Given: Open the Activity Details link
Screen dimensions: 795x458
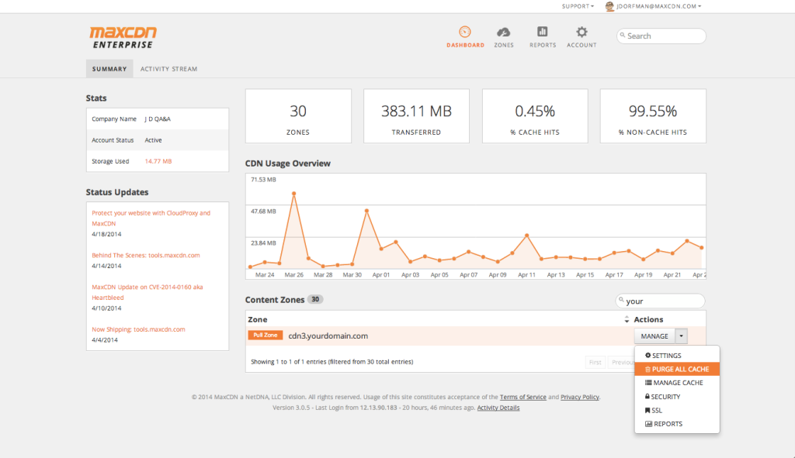Looking at the screenshot, I should point(498,408).
